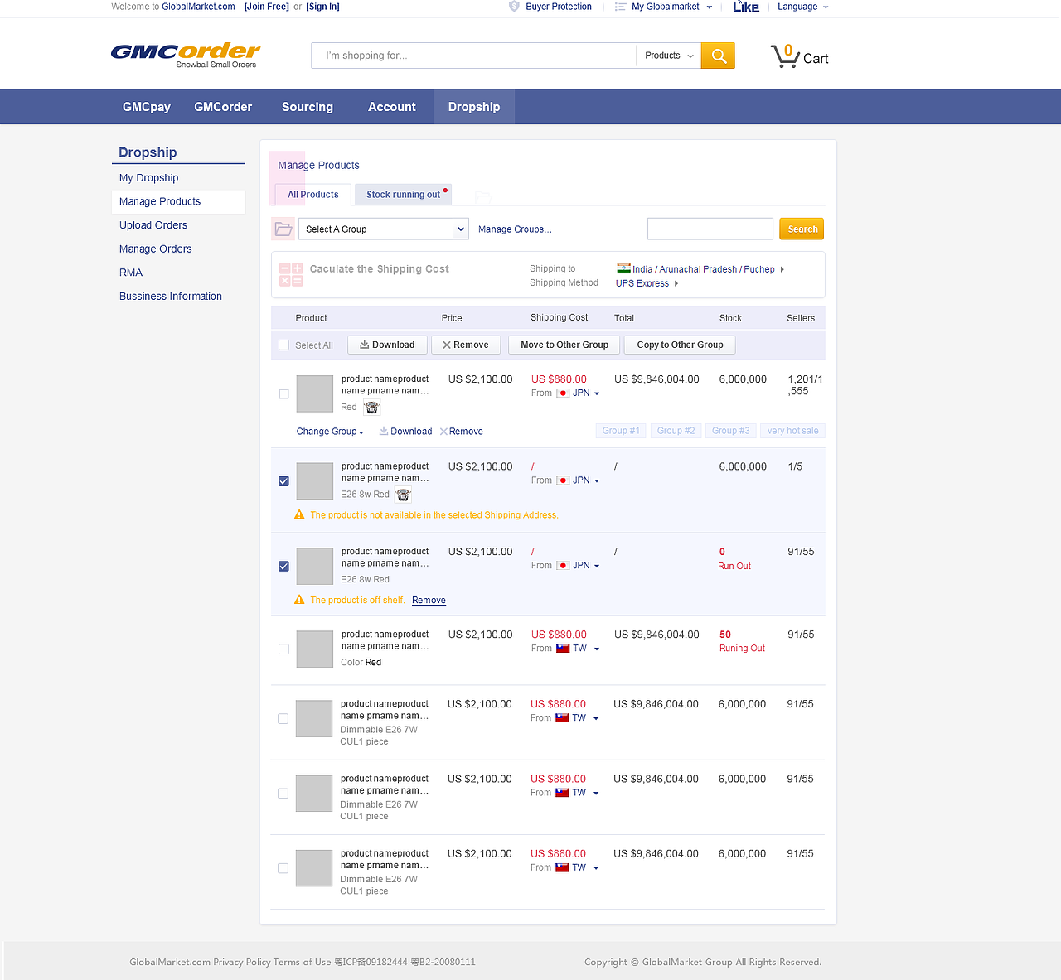Image resolution: width=1061 pixels, height=980 pixels.
Task: Click the toolbar Remove button
Action: [x=466, y=345]
